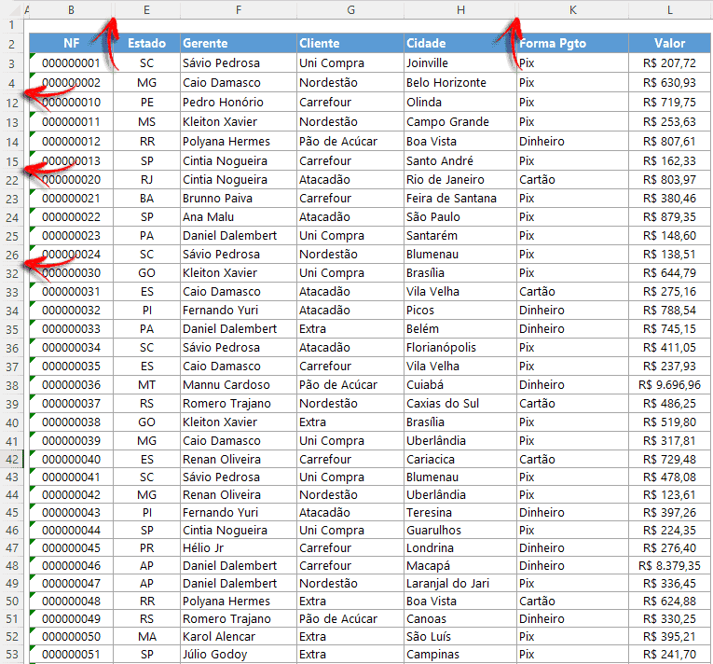
Task: Select the BA state cell
Action: [147, 198]
